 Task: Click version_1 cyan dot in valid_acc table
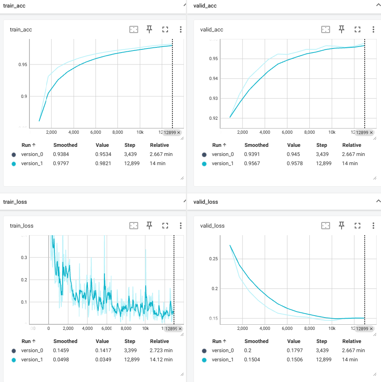pos(204,164)
